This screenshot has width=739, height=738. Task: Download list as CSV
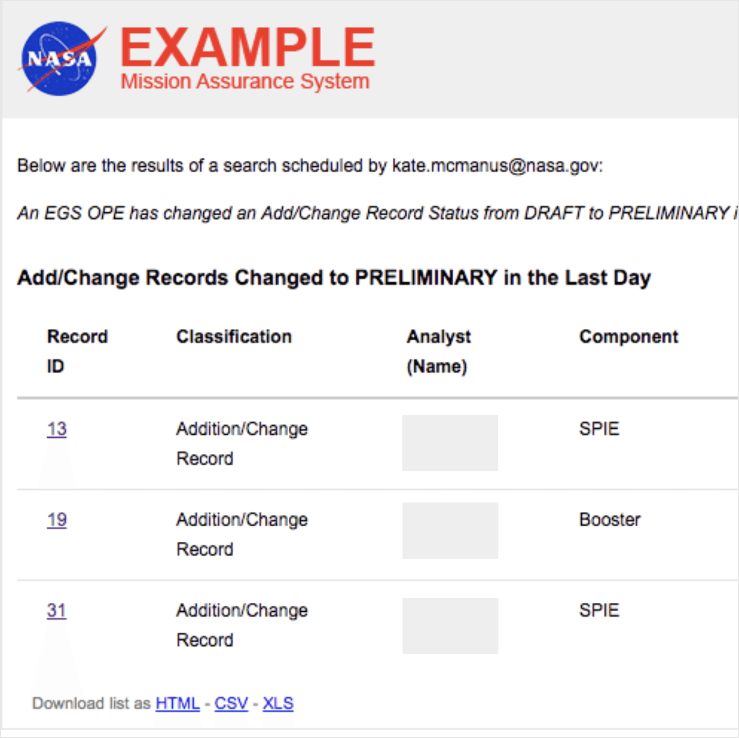click(x=231, y=703)
